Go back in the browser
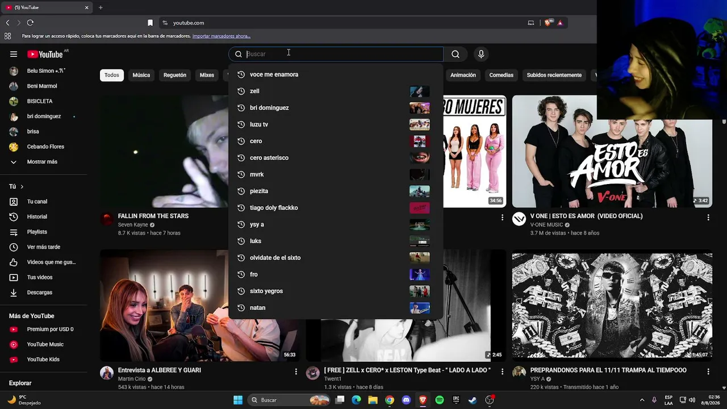The width and height of the screenshot is (727, 409). pyautogui.click(x=7, y=23)
